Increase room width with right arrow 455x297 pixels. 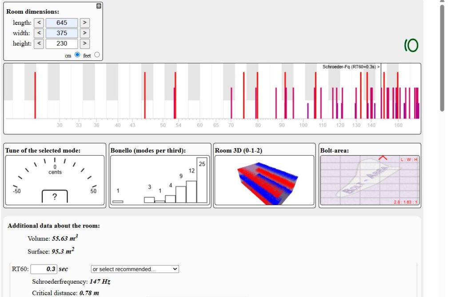tap(85, 33)
